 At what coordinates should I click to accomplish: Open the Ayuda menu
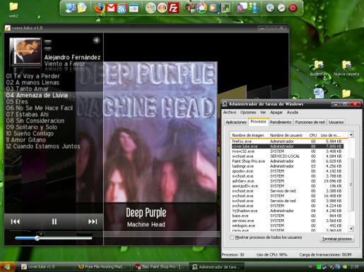pyautogui.click(x=293, y=112)
